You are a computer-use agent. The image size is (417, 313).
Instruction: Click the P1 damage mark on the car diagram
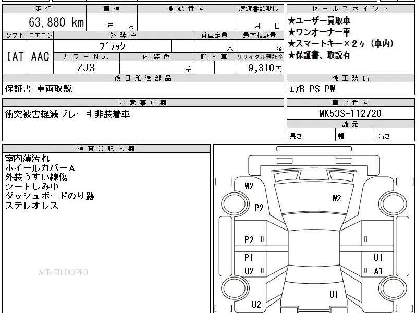[249, 258]
